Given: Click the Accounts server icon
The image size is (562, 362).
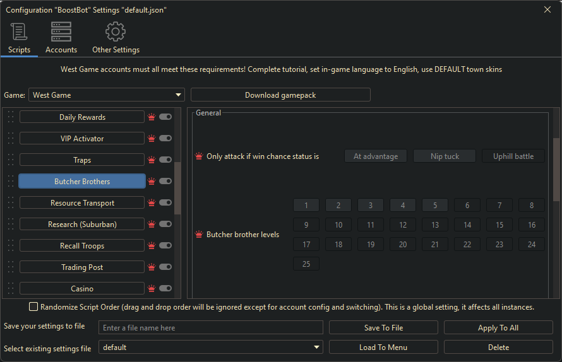Looking at the screenshot, I should 61,32.
